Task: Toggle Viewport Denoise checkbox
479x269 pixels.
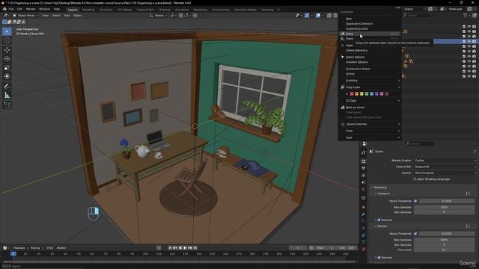Action: pyautogui.click(x=379, y=220)
